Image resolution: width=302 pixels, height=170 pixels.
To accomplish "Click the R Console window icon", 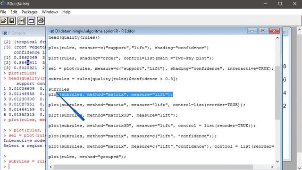I will tap(4, 33).
